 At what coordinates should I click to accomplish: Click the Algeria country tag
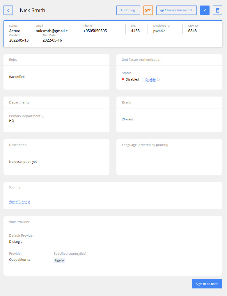click(59, 260)
